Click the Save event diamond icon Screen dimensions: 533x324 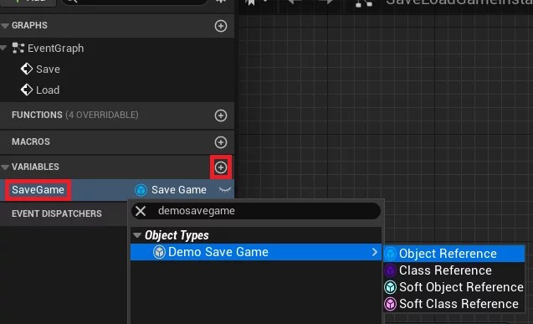coord(27,69)
